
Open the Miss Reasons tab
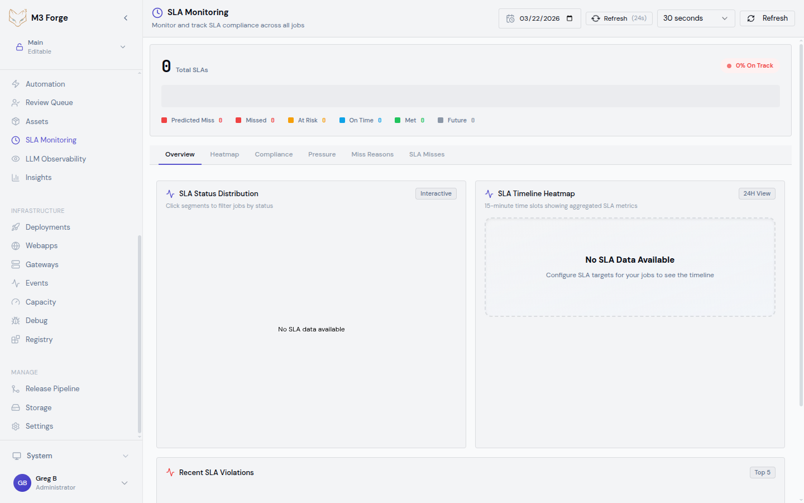click(372, 154)
